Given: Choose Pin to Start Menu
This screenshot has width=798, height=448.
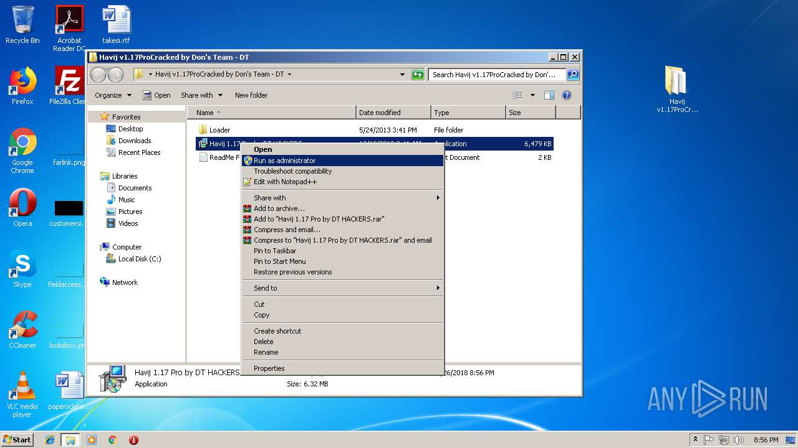Looking at the screenshot, I should [x=342, y=261].
